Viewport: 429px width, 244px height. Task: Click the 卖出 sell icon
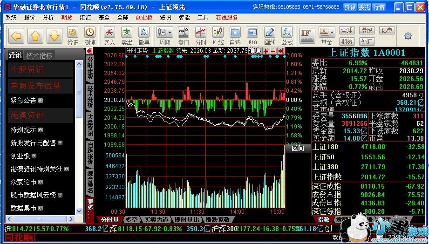[x=127, y=36]
